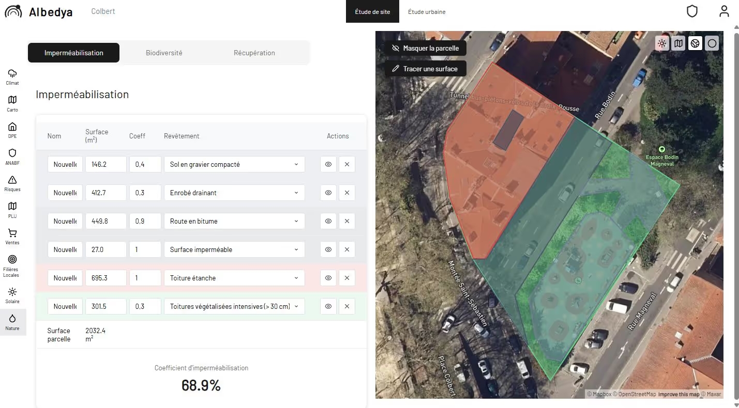
Task: Click the shield icon in top header
Action: point(691,11)
